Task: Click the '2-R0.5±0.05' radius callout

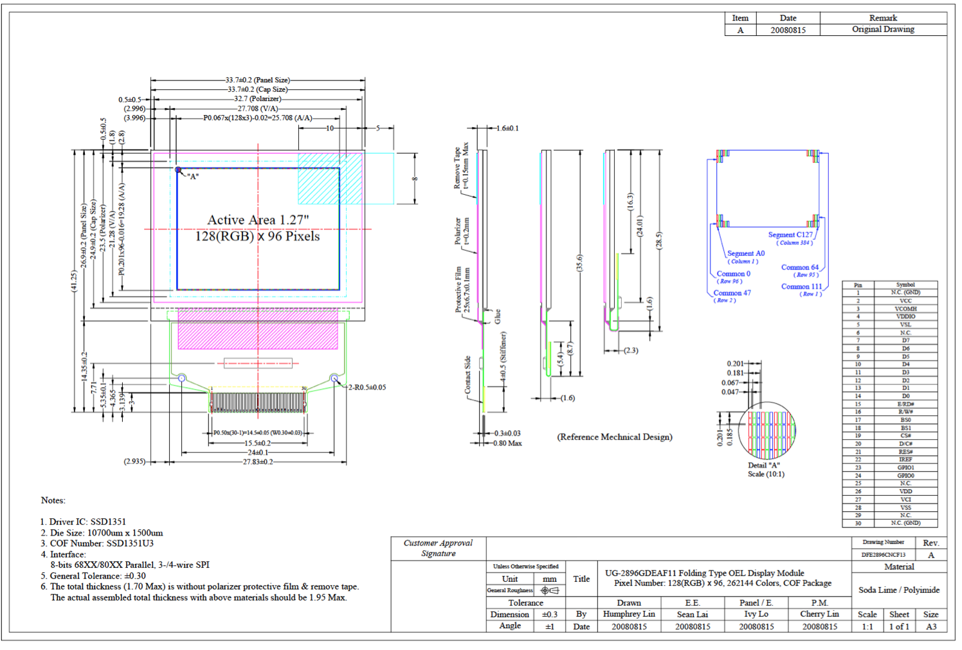Action: pyautogui.click(x=367, y=387)
